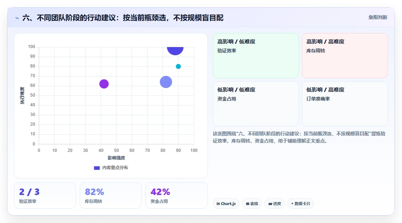
Task: Click the Chart.js tag chip
Action: (x=226, y=204)
